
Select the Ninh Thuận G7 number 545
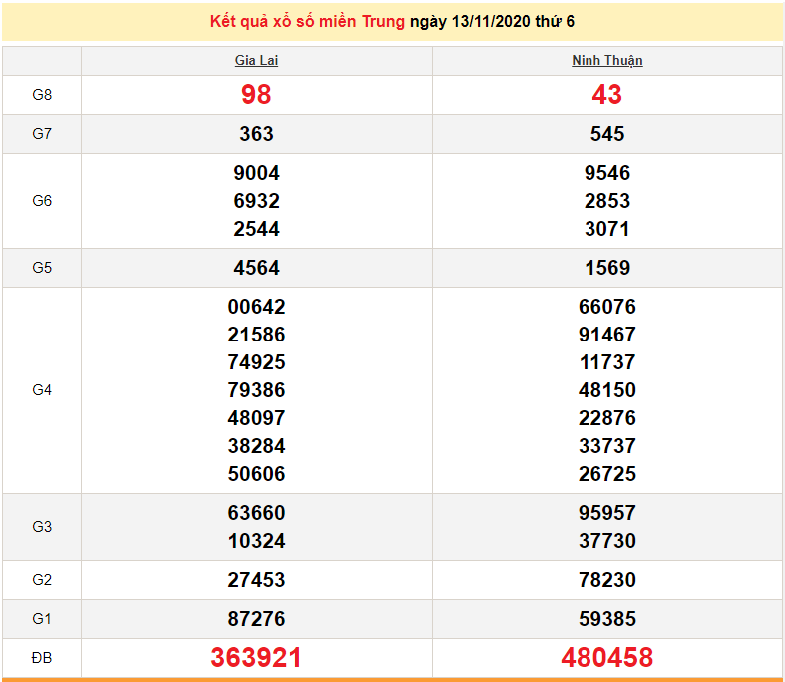click(606, 134)
